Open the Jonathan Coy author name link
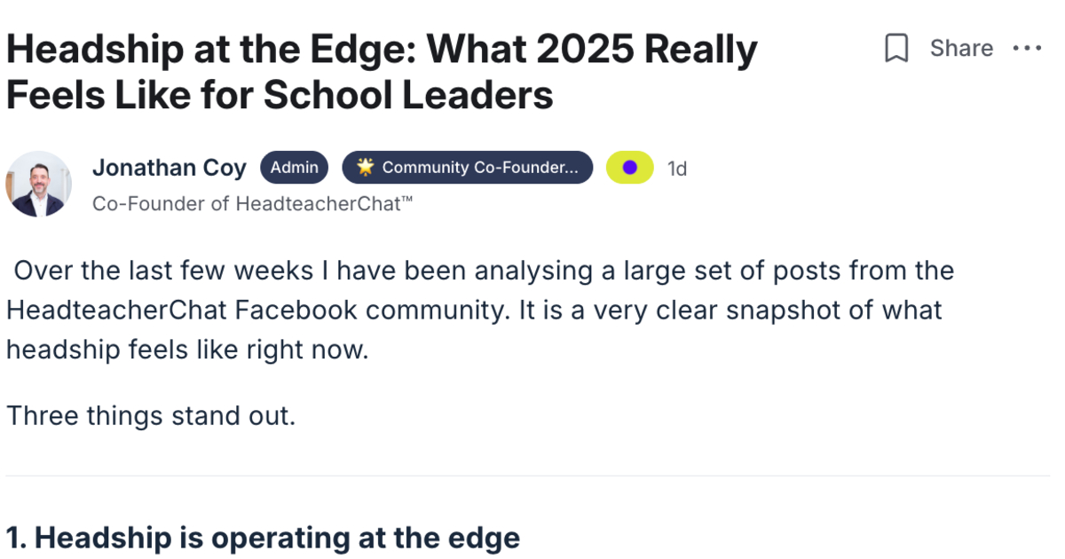Image resolution: width=1065 pixels, height=559 pixels. click(x=170, y=168)
